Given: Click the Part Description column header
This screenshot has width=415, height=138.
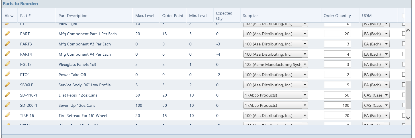Looking at the screenshot, I should [x=73, y=16].
